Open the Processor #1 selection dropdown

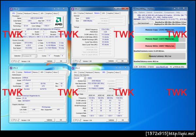point(36,56)
